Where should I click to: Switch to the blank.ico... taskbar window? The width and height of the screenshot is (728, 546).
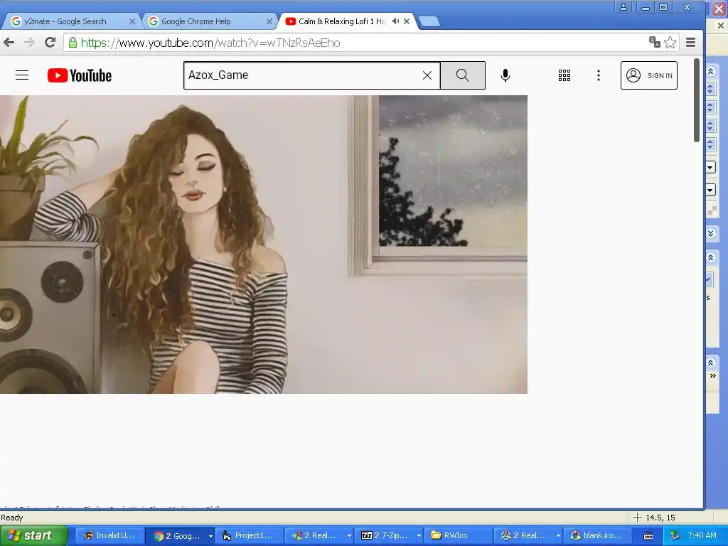(596, 535)
